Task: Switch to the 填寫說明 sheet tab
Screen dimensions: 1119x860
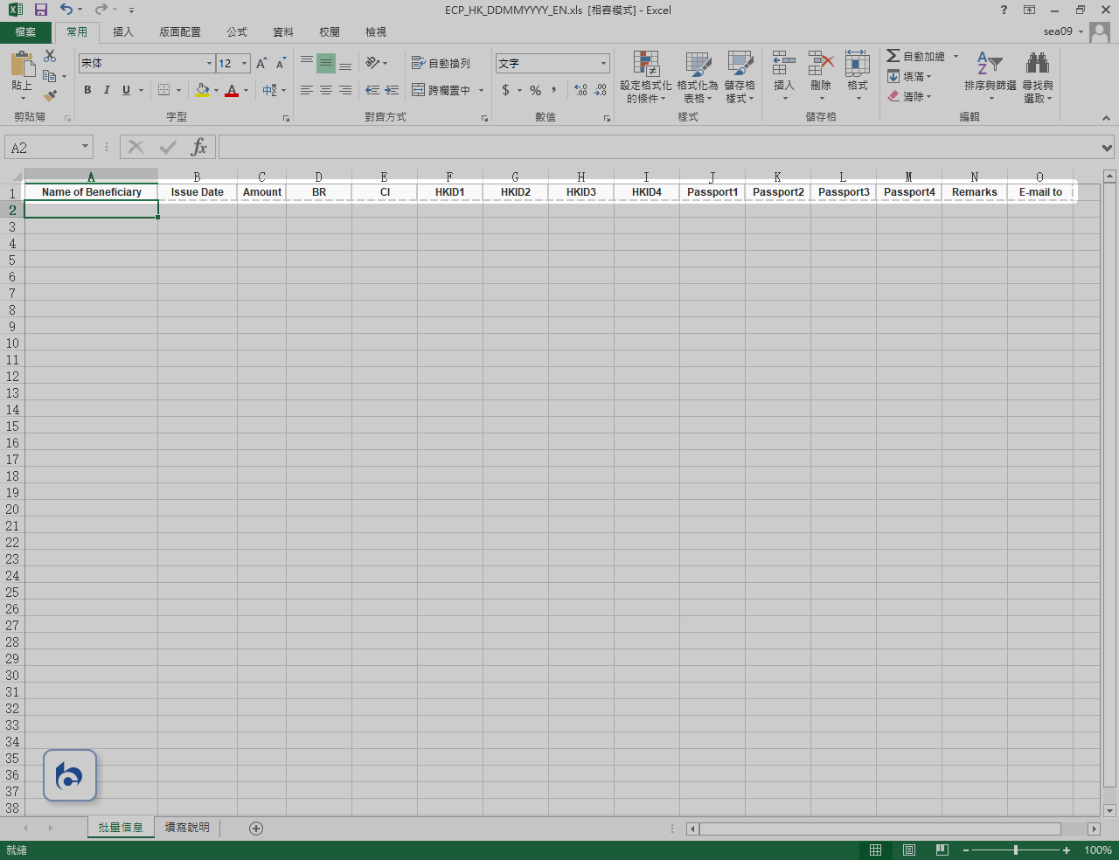Action: click(x=187, y=827)
